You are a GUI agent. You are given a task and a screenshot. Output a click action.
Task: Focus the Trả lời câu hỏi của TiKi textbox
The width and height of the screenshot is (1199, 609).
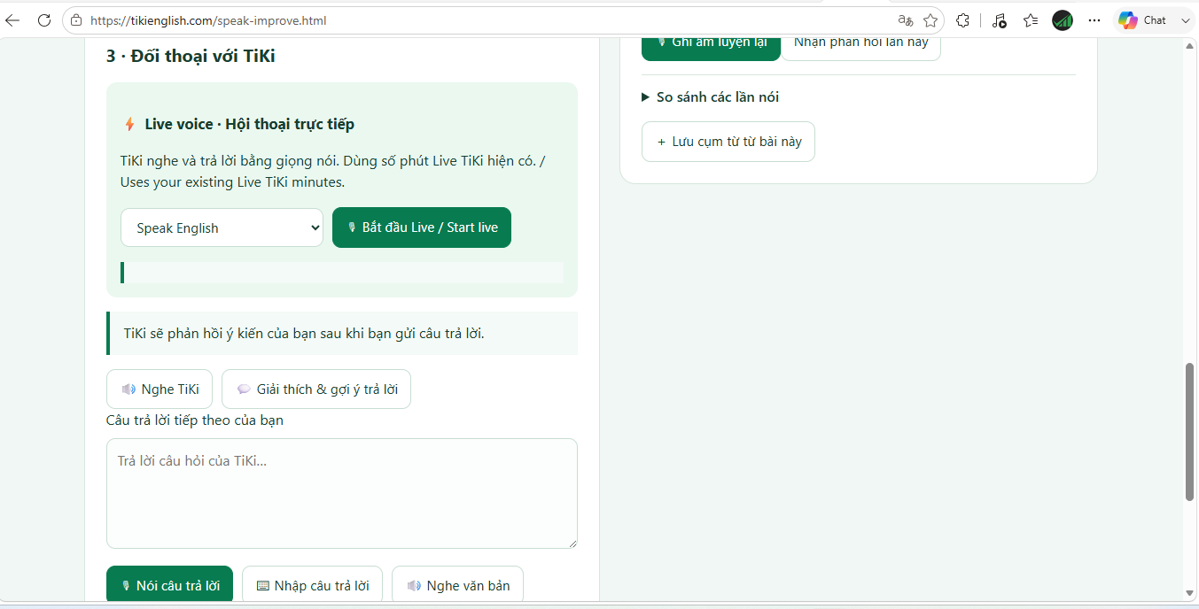pyautogui.click(x=342, y=493)
